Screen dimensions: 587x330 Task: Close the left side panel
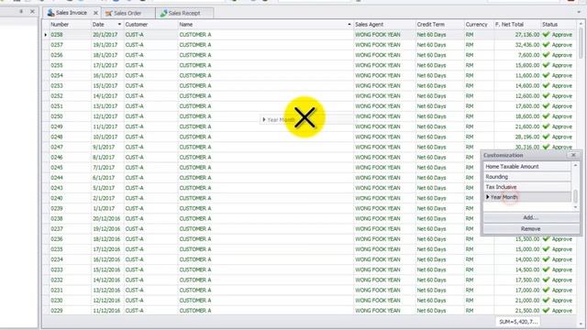click(33, 12)
